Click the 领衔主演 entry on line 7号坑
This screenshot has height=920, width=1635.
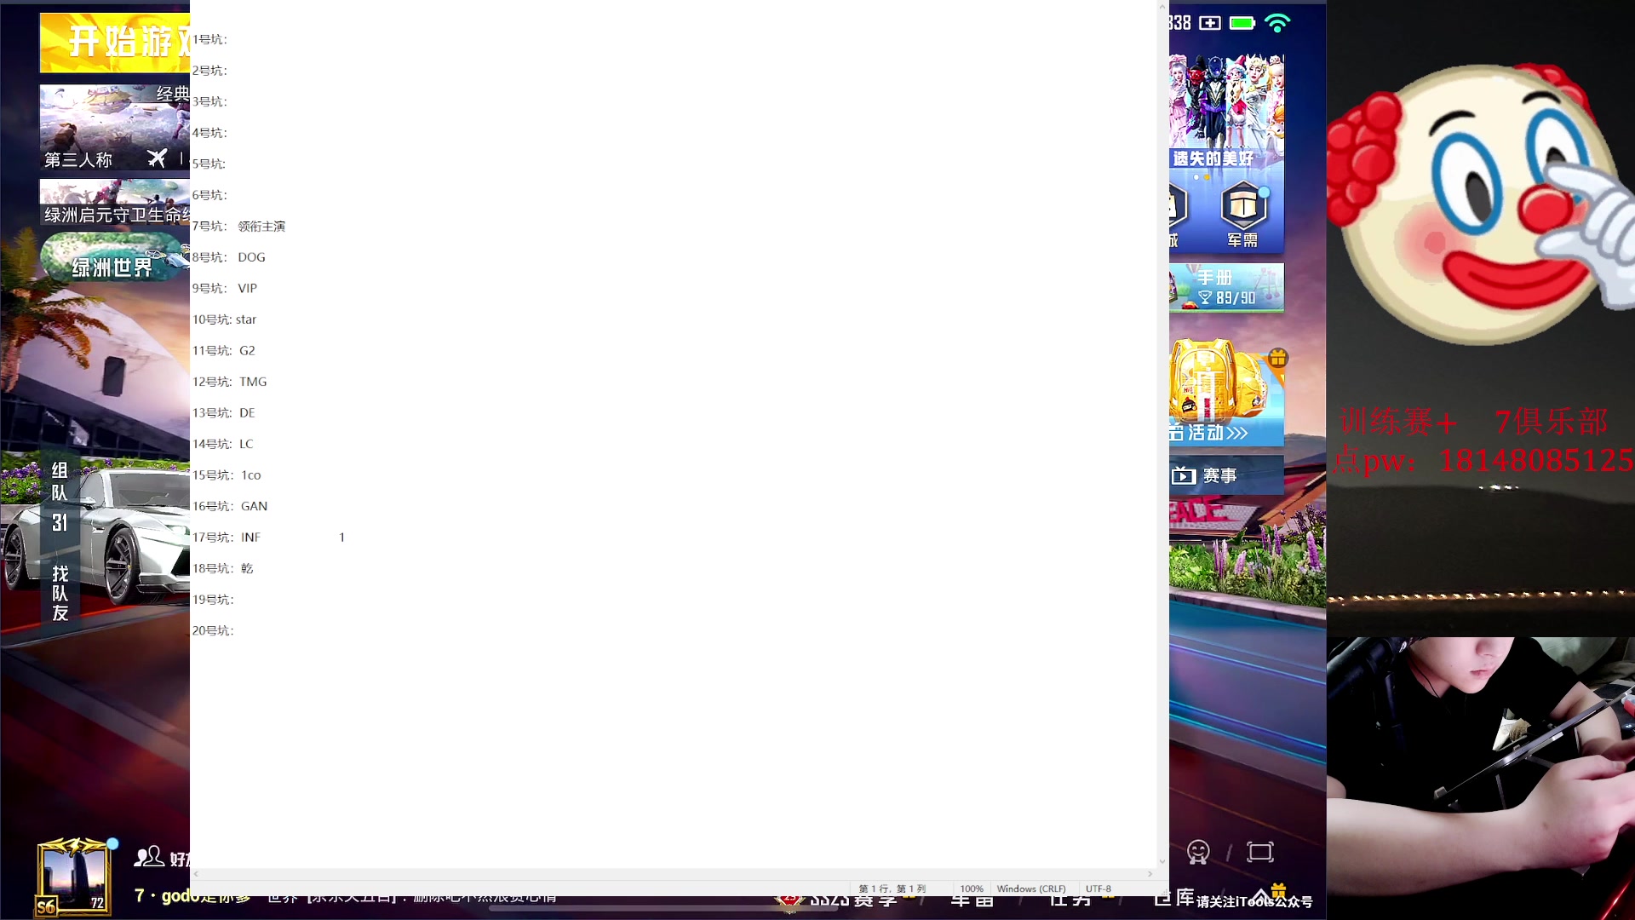click(x=261, y=227)
